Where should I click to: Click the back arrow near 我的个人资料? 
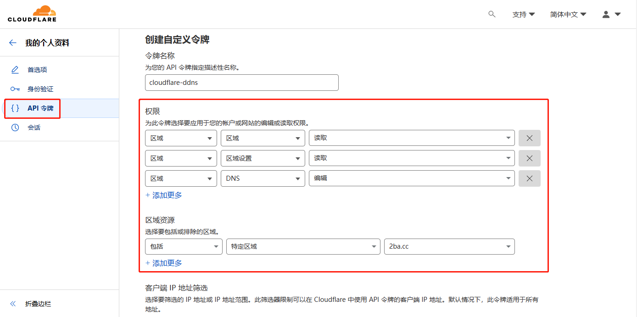[x=12, y=42]
